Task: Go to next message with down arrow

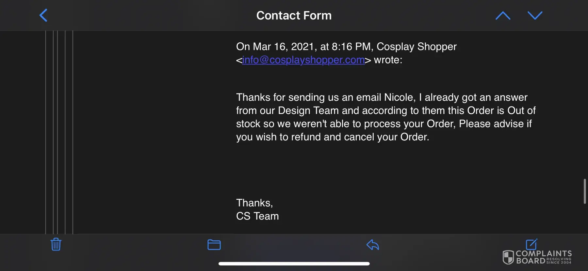Action: [535, 15]
